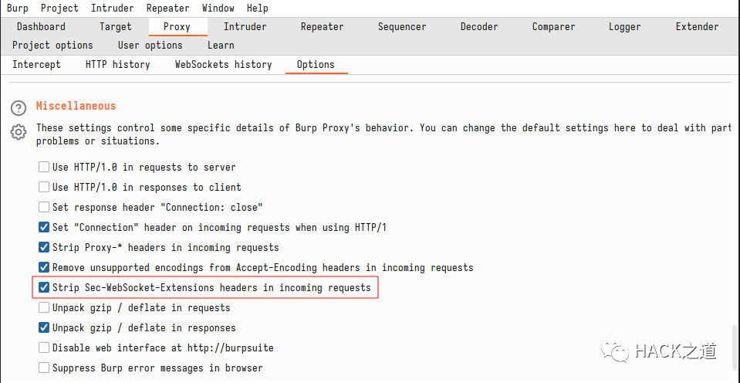740x383 pixels.
Task: Toggle Set response header Connection: close
Action: click(x=44, y=207)
